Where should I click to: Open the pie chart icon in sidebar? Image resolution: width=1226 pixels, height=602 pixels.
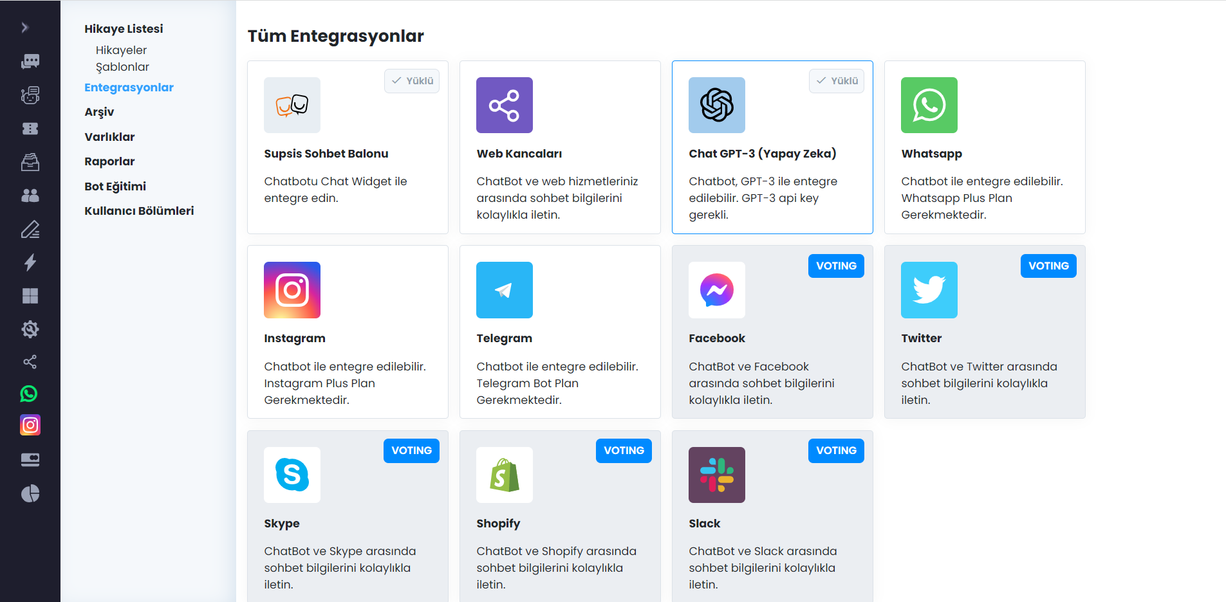(x=30, y=493)
